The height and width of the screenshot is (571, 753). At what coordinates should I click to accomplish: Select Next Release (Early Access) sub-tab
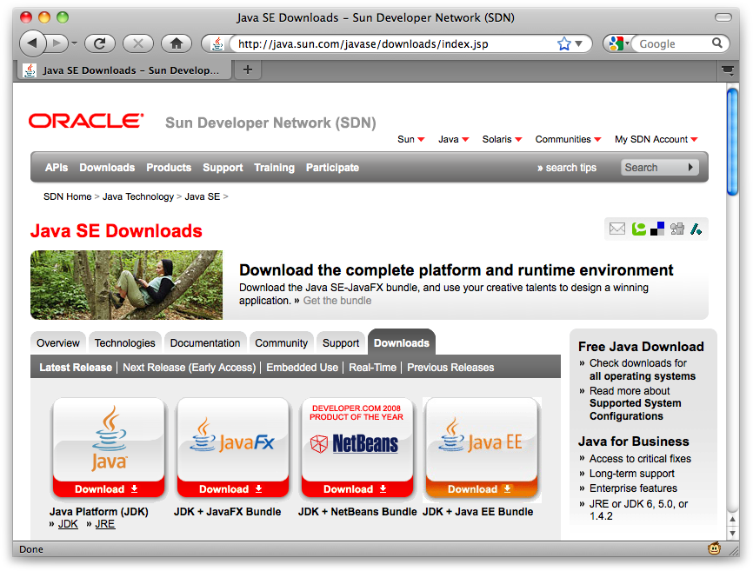coord(190,368)
